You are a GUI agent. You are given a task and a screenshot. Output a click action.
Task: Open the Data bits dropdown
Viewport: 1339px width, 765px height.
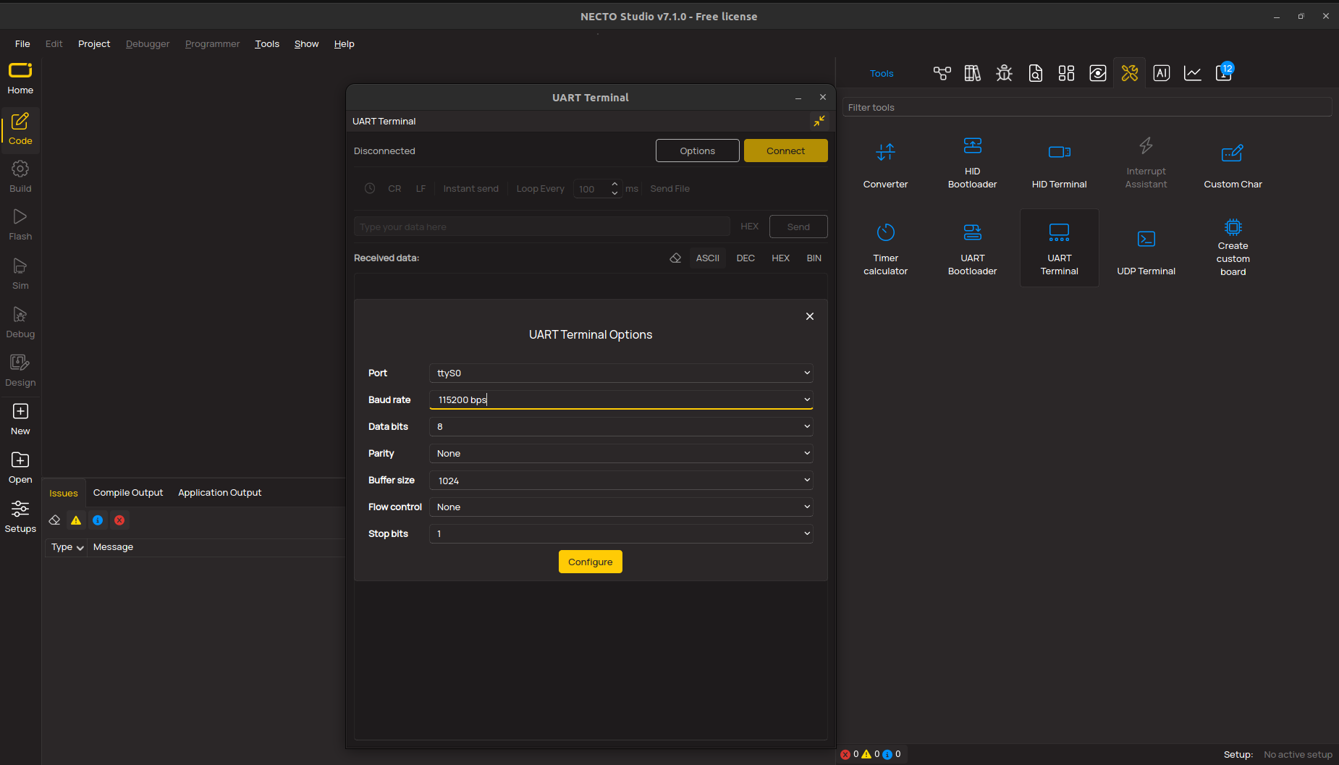click(621, 426)
